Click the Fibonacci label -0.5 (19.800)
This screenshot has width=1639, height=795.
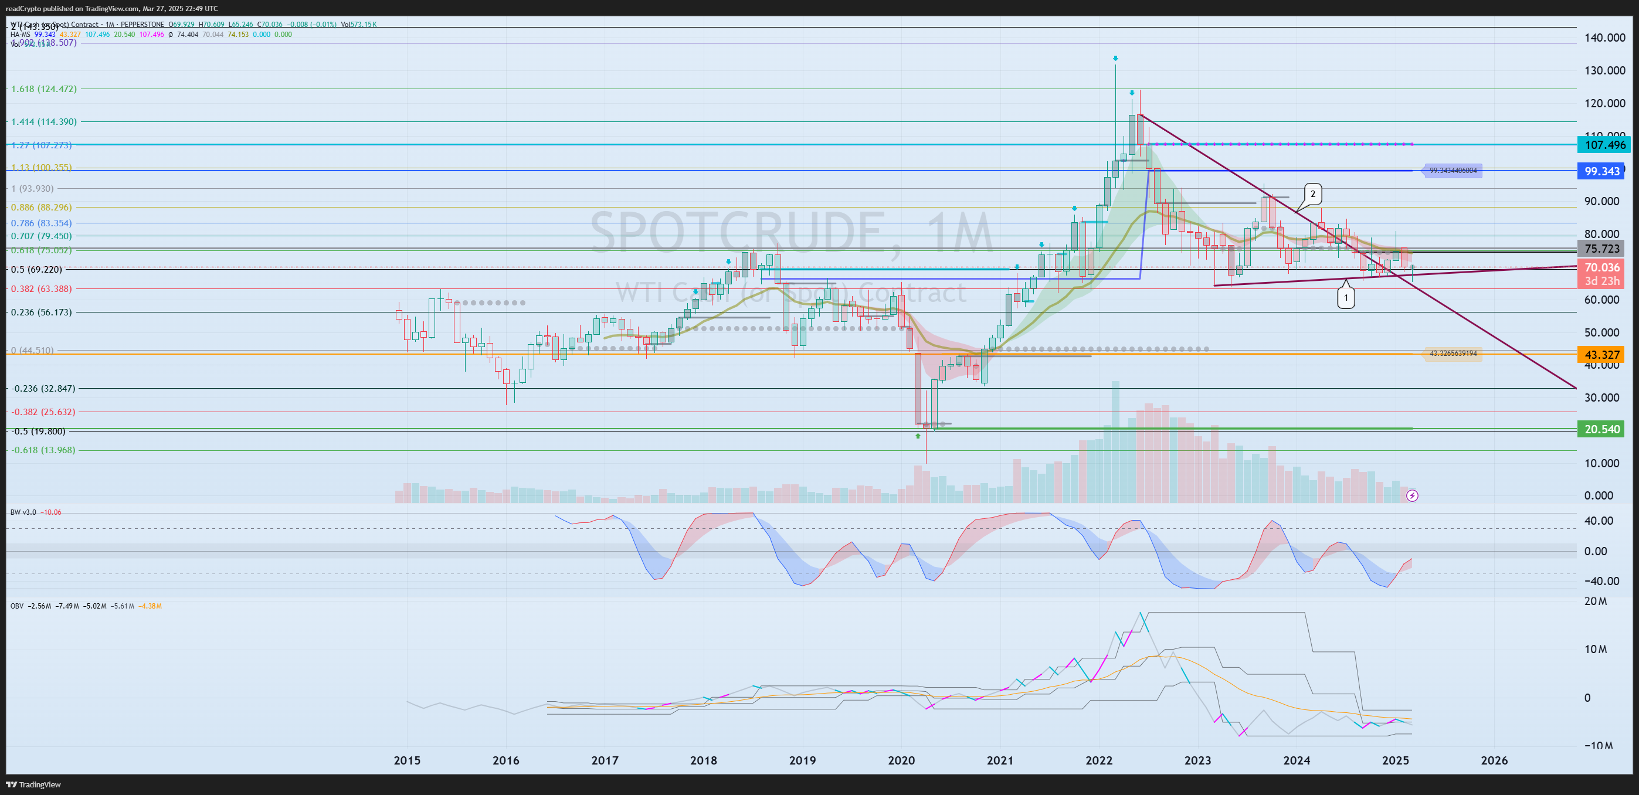coord(39,431)
